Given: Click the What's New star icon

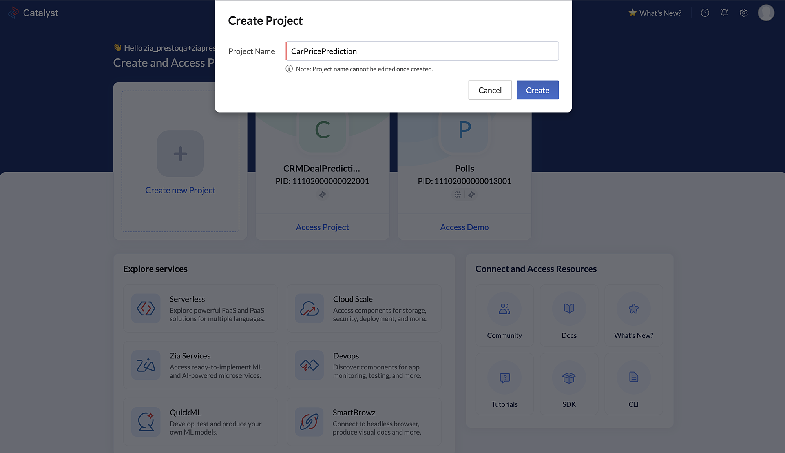Looking at the screenshot, I should pos(632,13).
